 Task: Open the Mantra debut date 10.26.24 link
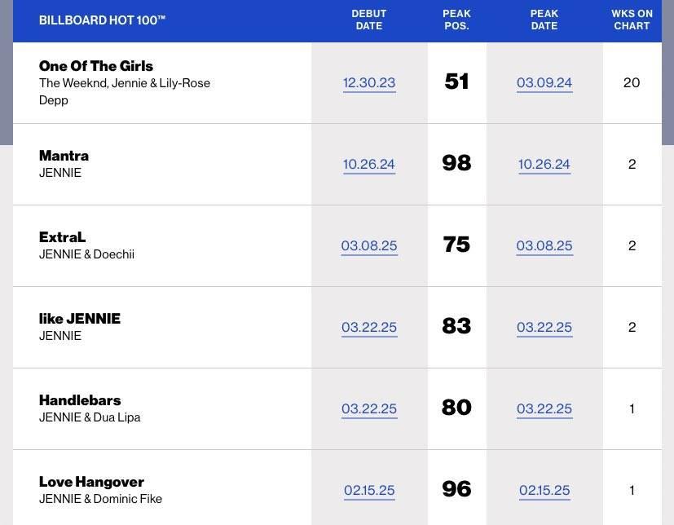369,164
